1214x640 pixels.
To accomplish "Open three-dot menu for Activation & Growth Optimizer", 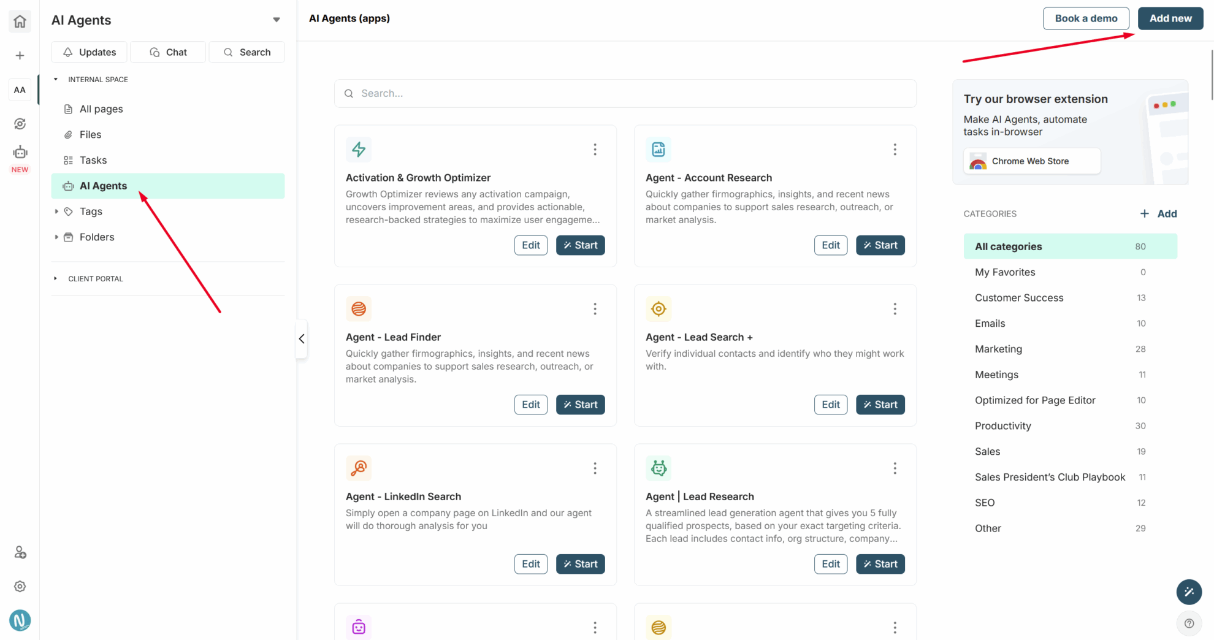I will [595, 150].
